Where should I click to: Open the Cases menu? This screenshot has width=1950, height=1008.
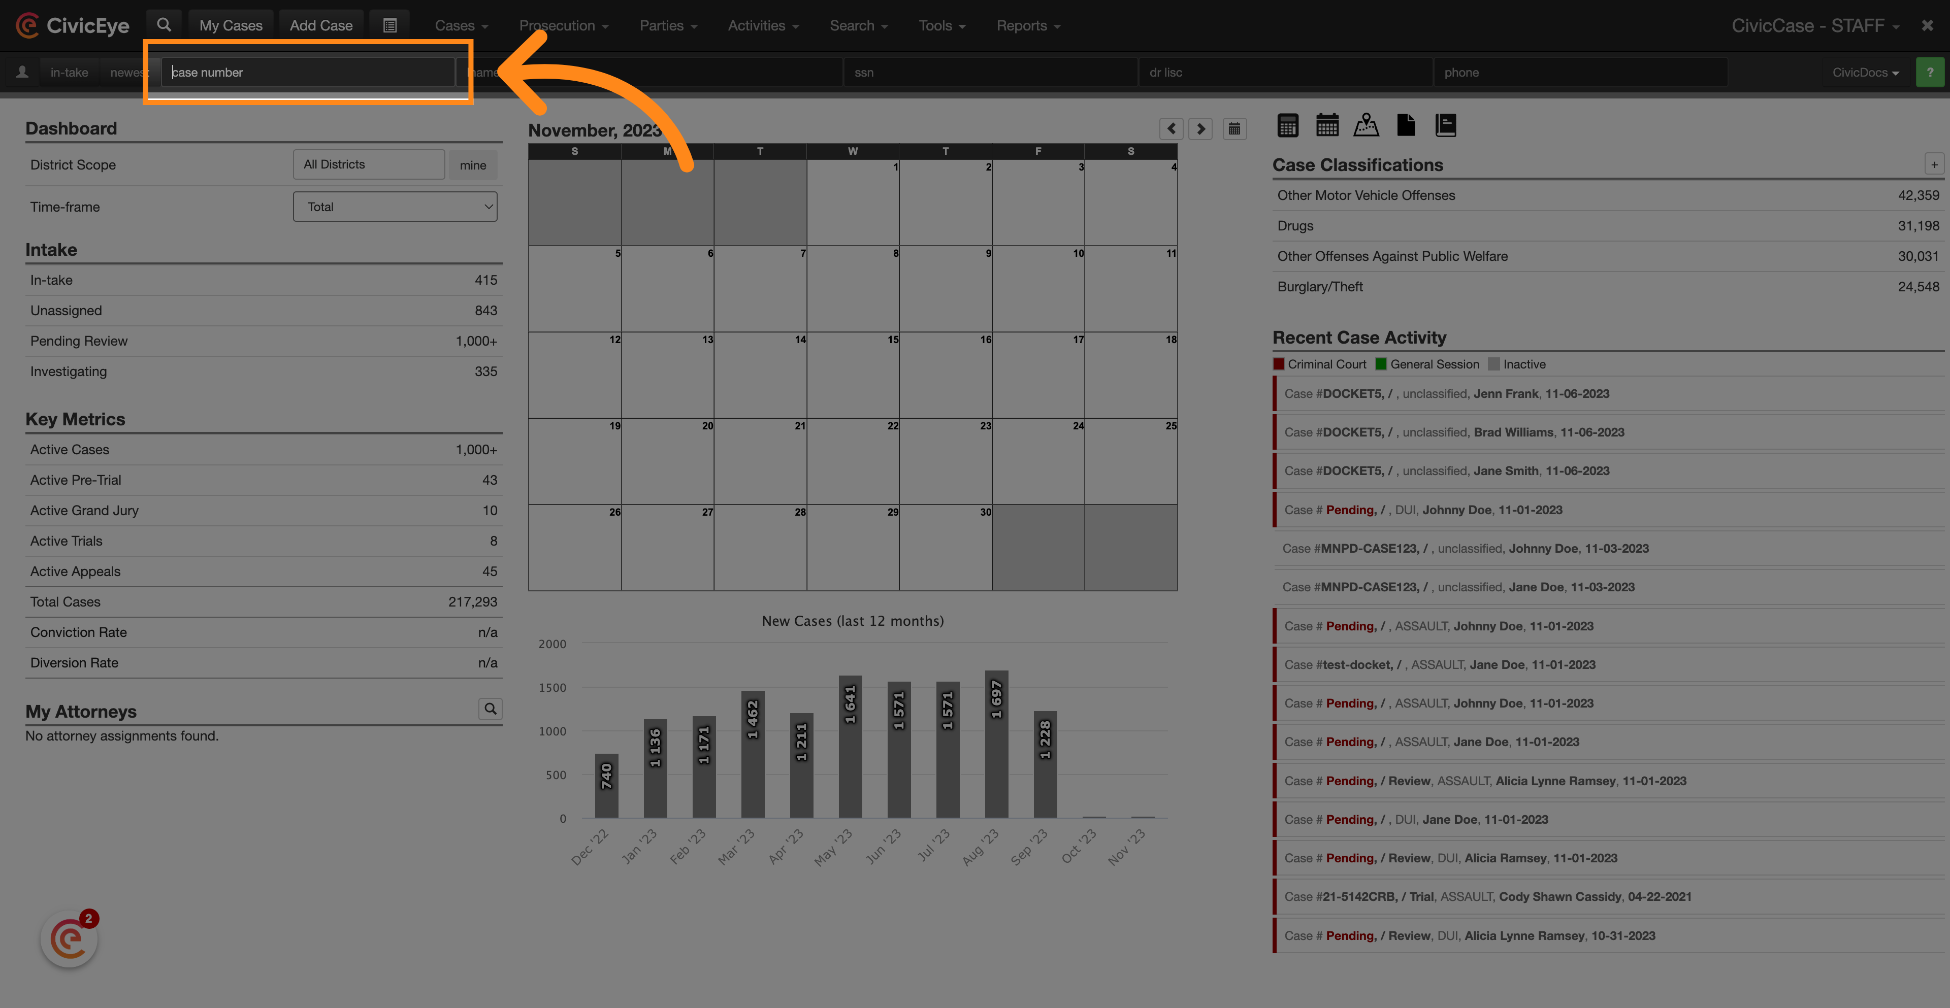461,26
